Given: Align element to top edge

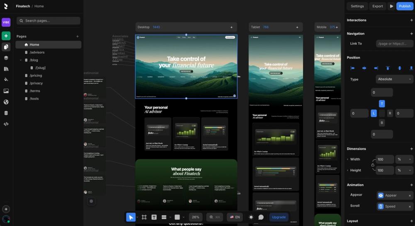Looking at the screenshot, I should (388, 68).
